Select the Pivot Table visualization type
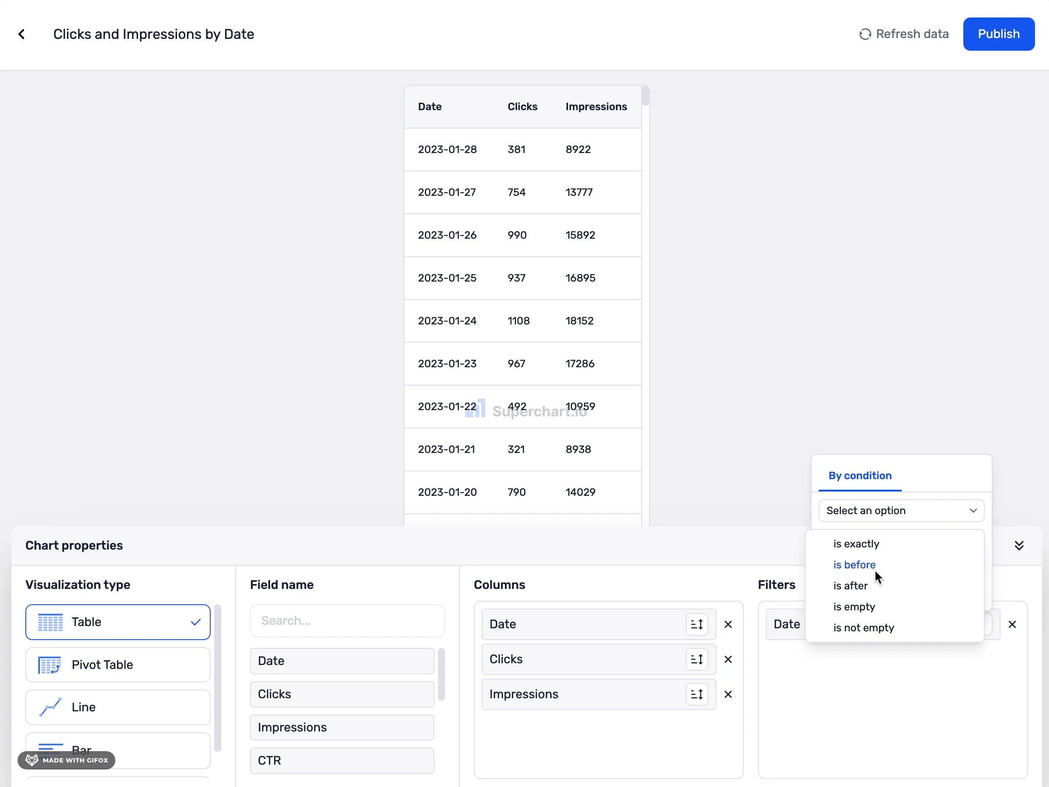The height and width of the screenshot is (787, 1049). (x=118, y=664)
